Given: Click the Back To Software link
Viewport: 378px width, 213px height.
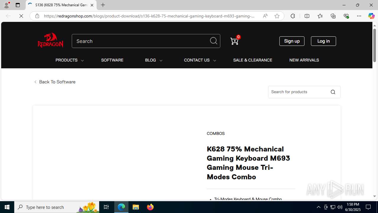Looking at the screenshot, I should pos(55,82).
